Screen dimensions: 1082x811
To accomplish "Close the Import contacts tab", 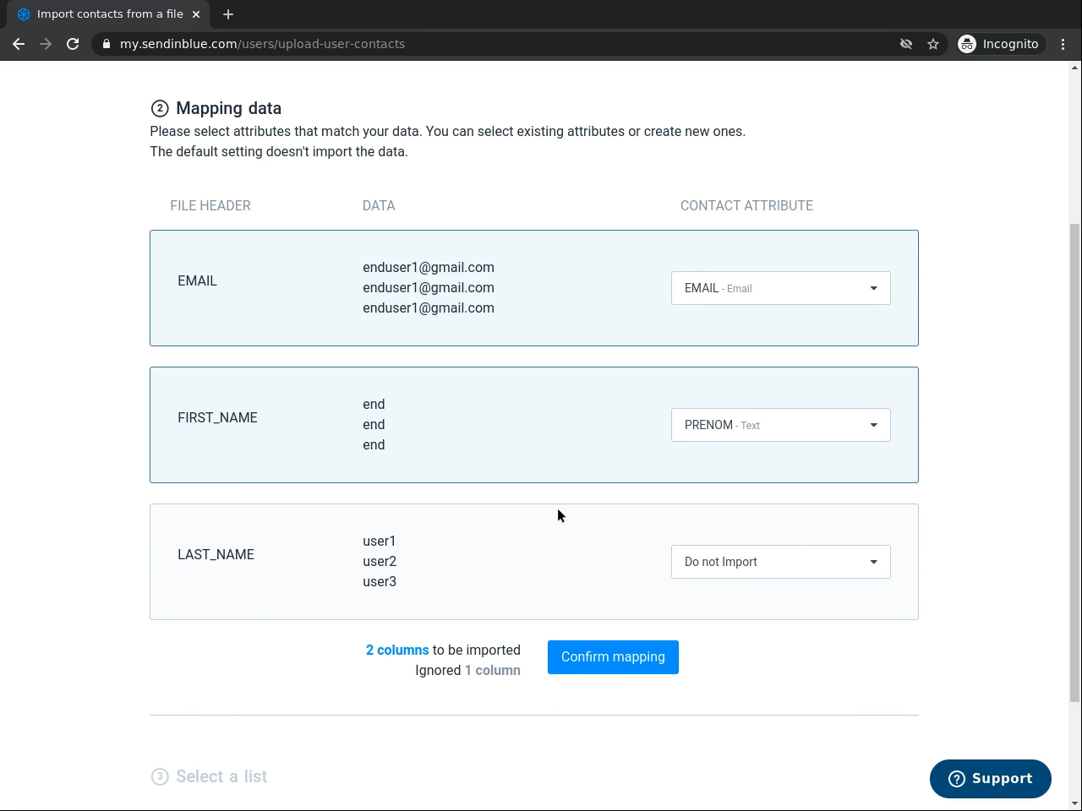I will (x=196, y=14).
